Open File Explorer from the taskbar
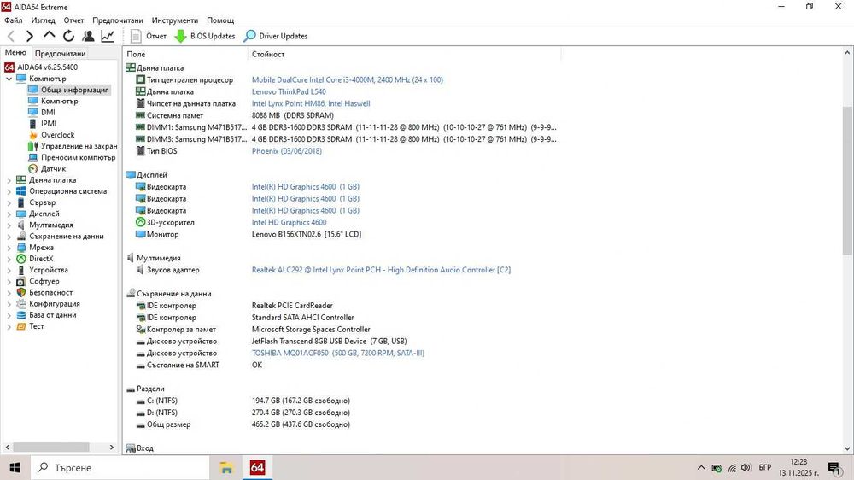This screenshot has height=480, width=854. 226,467
